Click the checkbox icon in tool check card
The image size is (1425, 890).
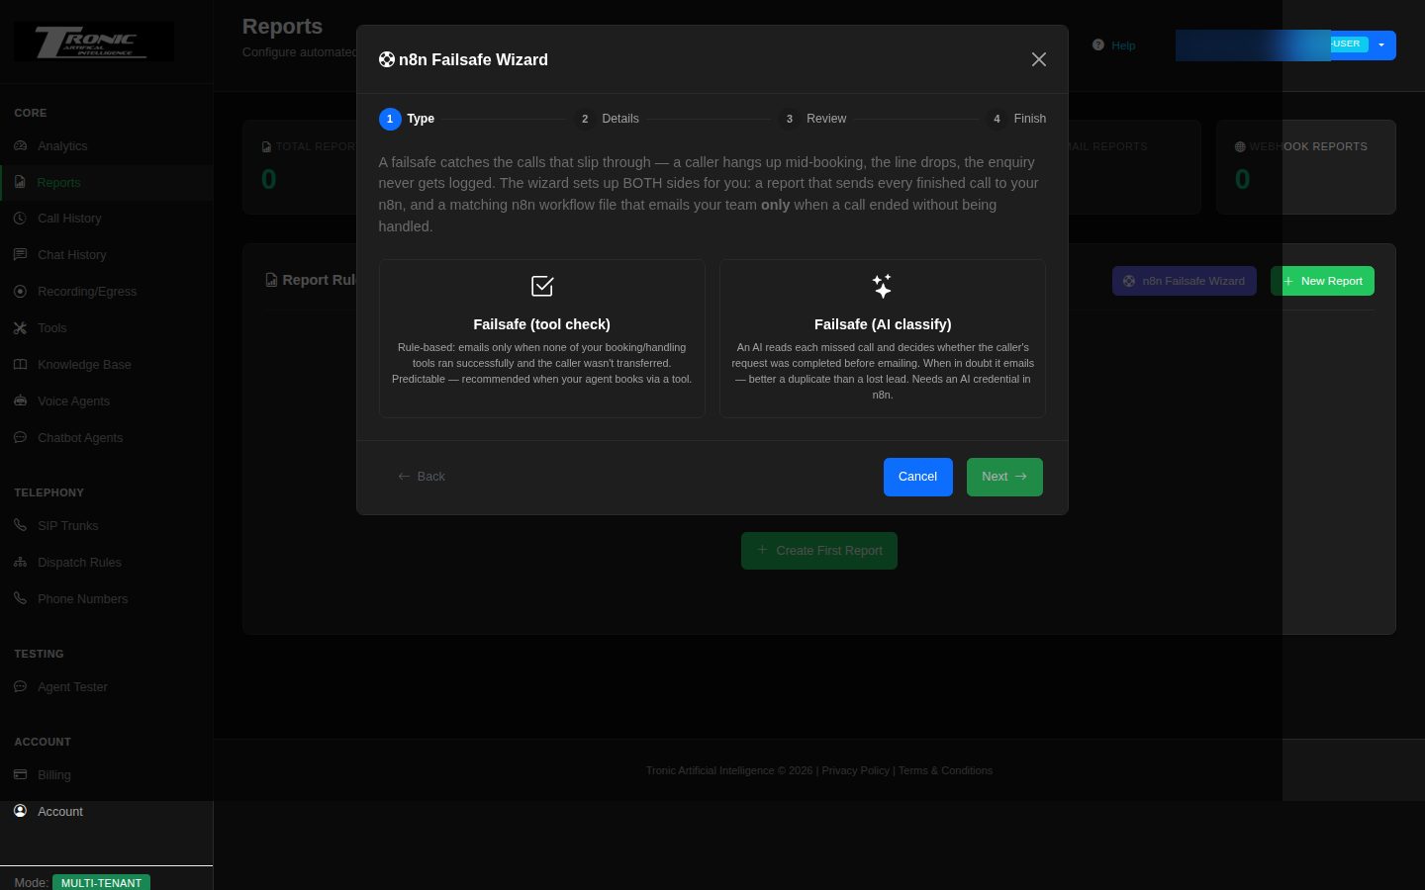pyautogui.click(x=542, y=287)
